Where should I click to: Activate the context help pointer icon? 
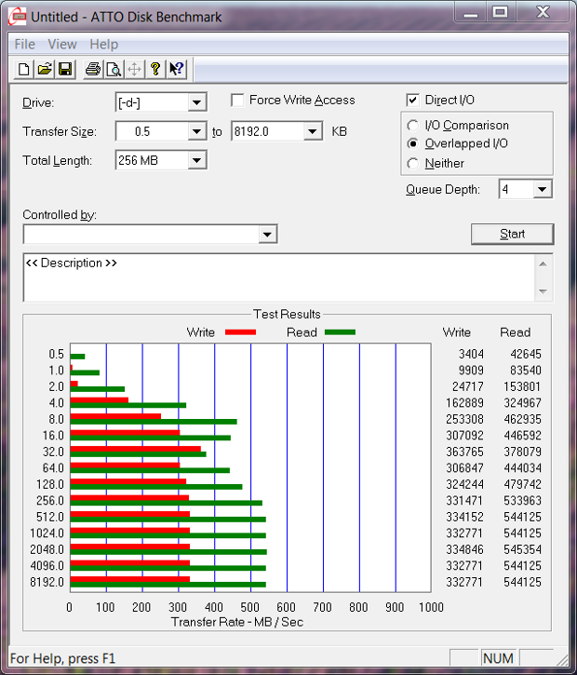(176, 69)
